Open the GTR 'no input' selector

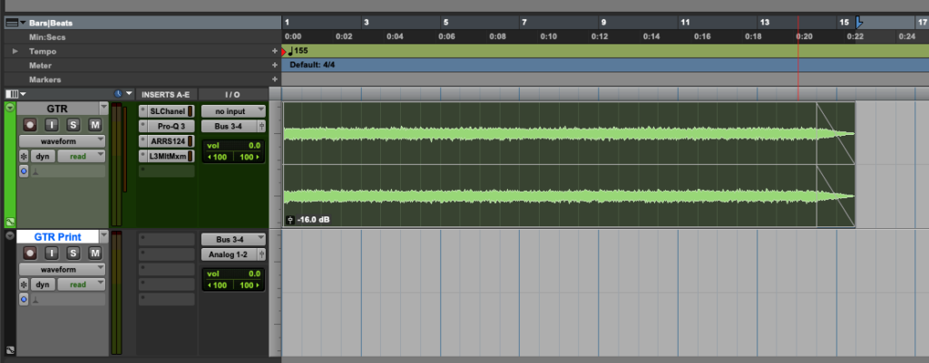coord(233,111)
